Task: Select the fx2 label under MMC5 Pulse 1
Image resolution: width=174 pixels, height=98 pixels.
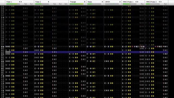Action: pos(142,4)
